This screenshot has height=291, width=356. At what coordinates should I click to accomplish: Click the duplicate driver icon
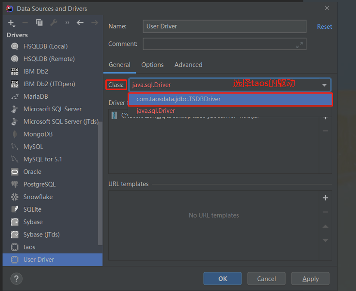click(39, 22)
